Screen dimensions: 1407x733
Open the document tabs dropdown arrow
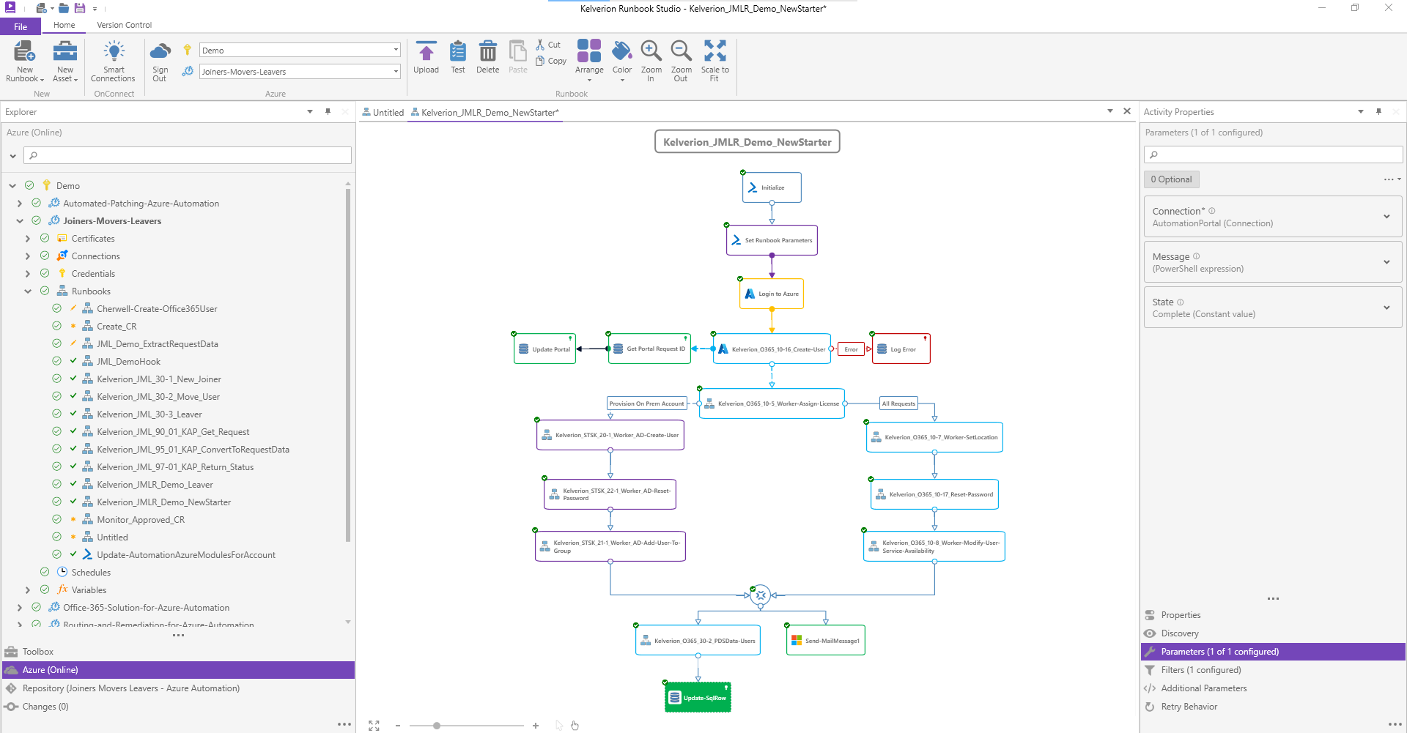[1110, 111]
